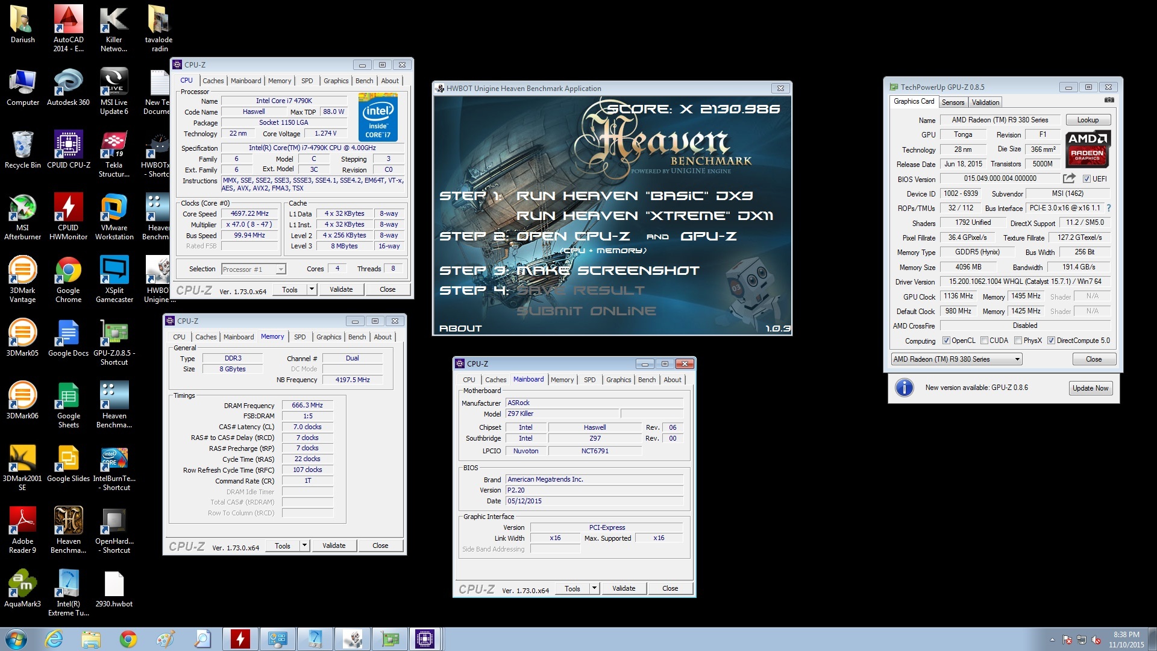
Task: Launch GPU-Z 0.8.5 desktop shortcut
Action: tap(114, 341)
